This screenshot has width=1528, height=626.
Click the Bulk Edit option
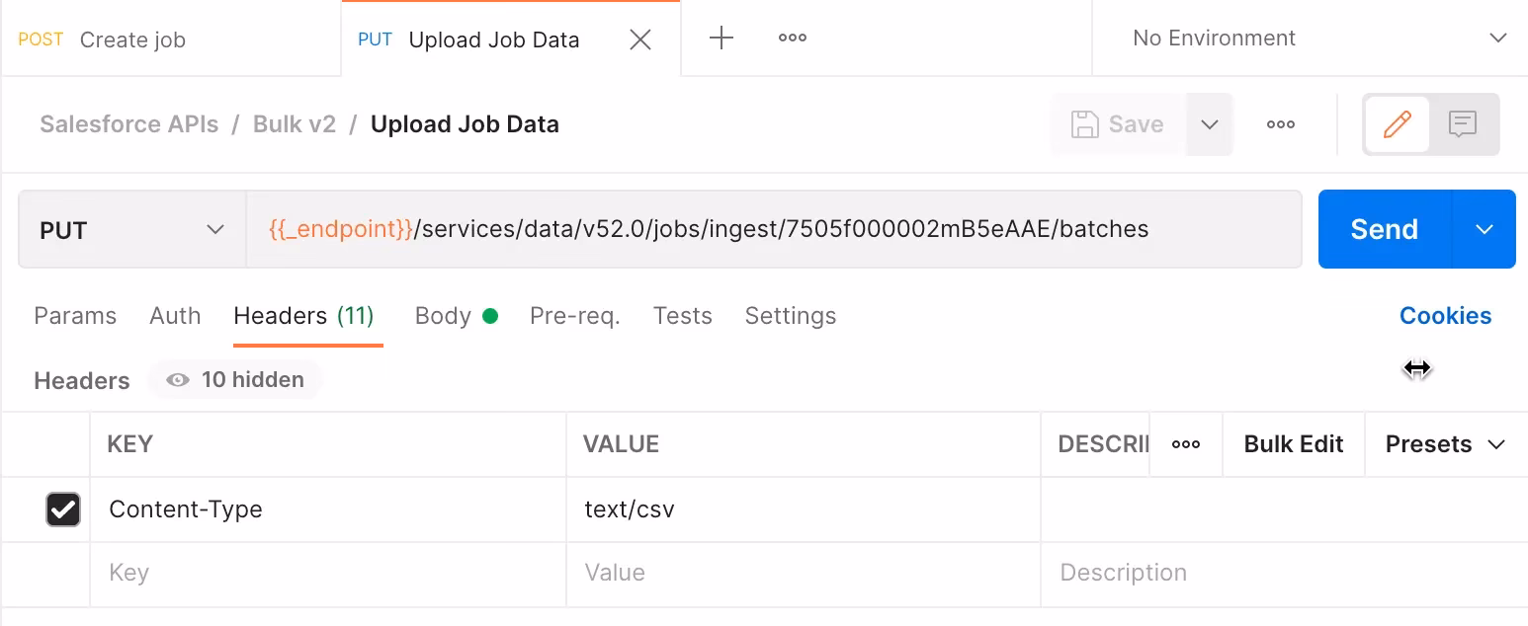click(1293, 444)
